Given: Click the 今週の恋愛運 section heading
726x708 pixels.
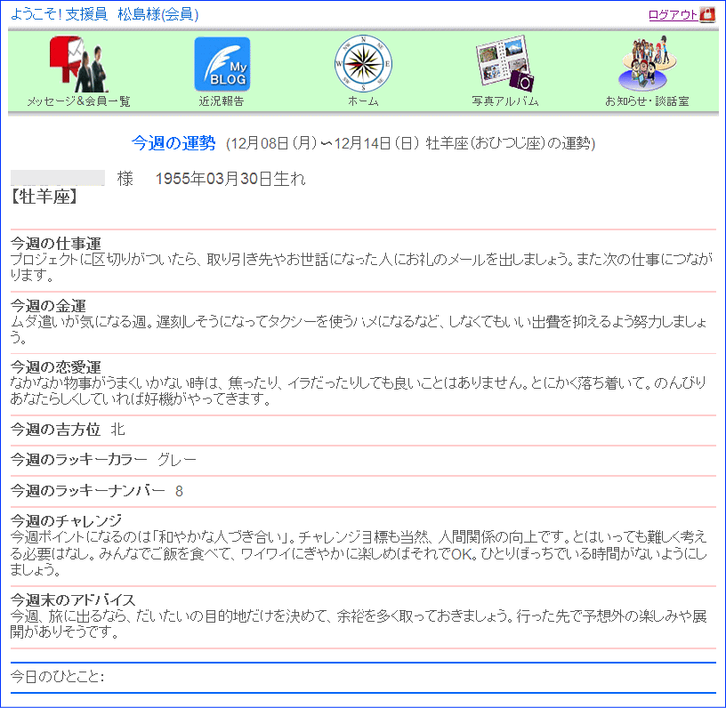Looking at the screenshot, I should 55,367.
